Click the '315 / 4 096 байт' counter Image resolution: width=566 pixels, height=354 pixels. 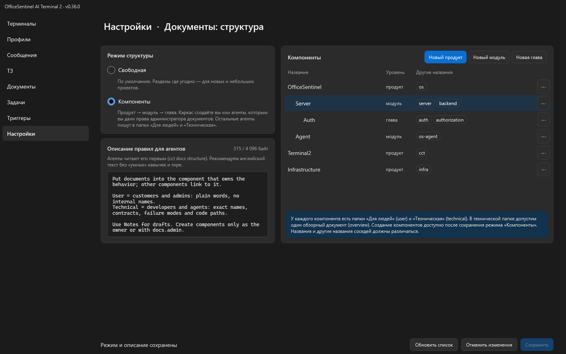tap(251, 149)
